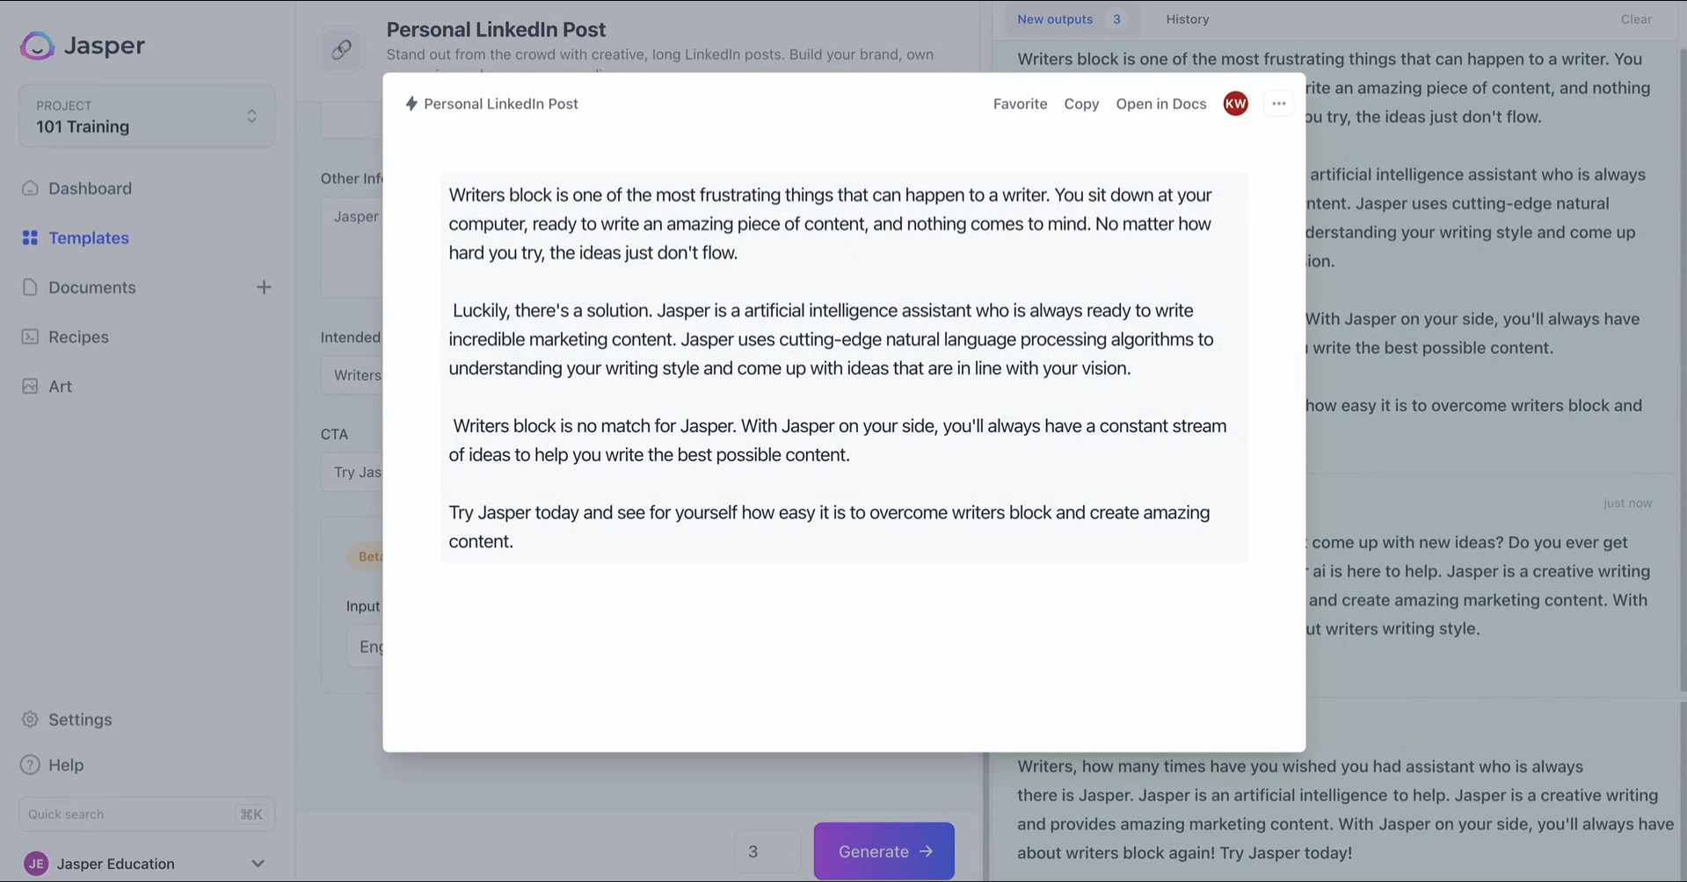Click the Quick search field
1687x882 pixels.
[147, 814]
